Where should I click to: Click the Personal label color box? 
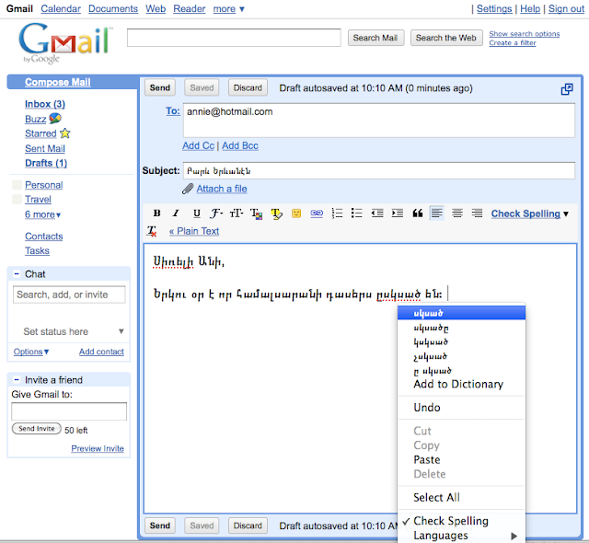coord(17,184)
